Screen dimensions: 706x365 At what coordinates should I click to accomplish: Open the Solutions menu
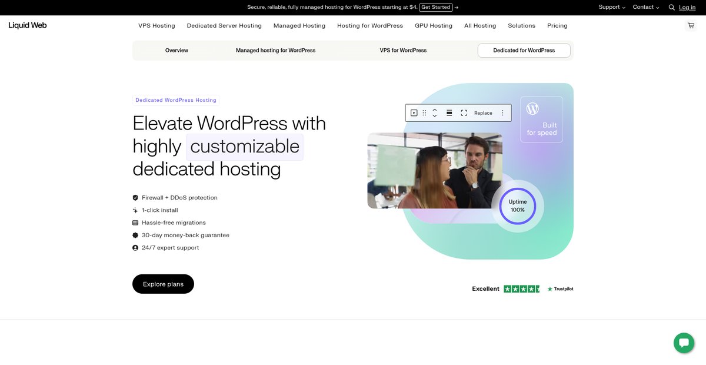point(522,26)
